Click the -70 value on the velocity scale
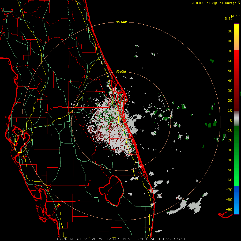241x241 pixels. pos(229,190)
